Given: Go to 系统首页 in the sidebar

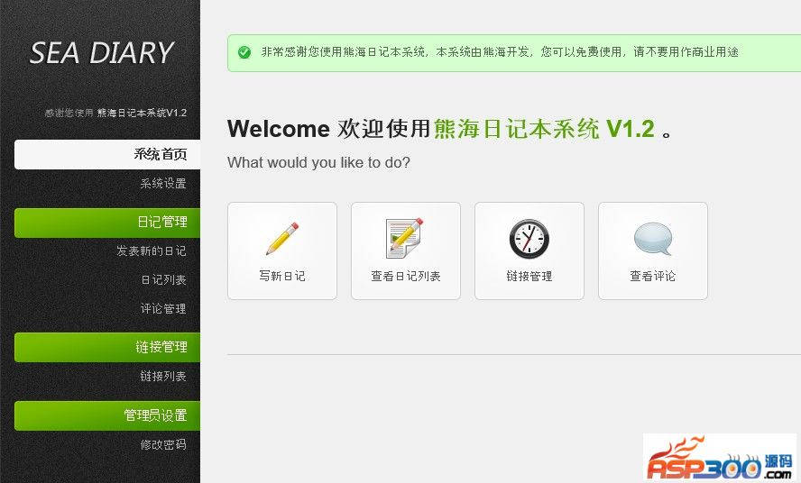Looking at the screenshot, I should [x=107, y=154].
